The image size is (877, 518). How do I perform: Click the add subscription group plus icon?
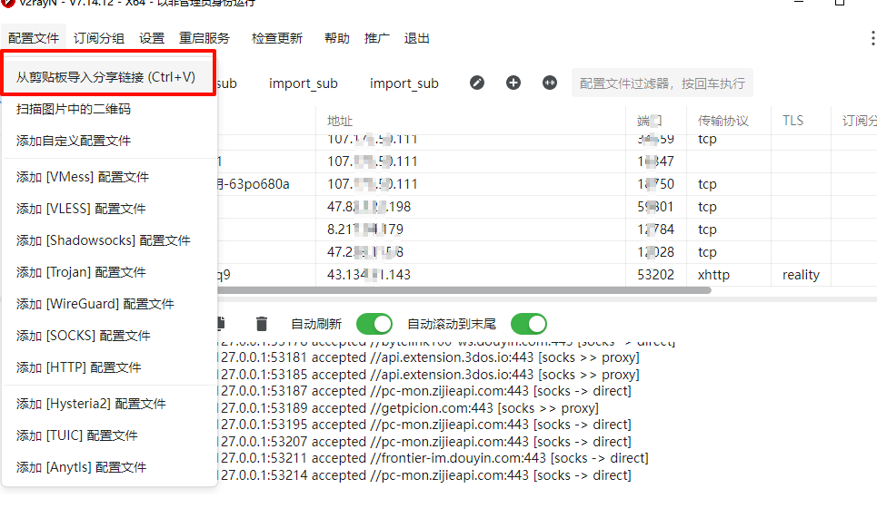pos(513,83)
